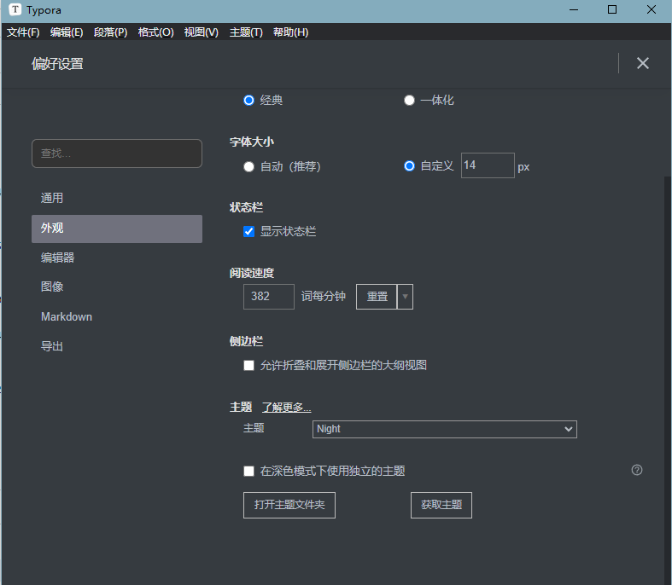Open the 格式(O) menu
672x585 pixels.
click(156, 32)
